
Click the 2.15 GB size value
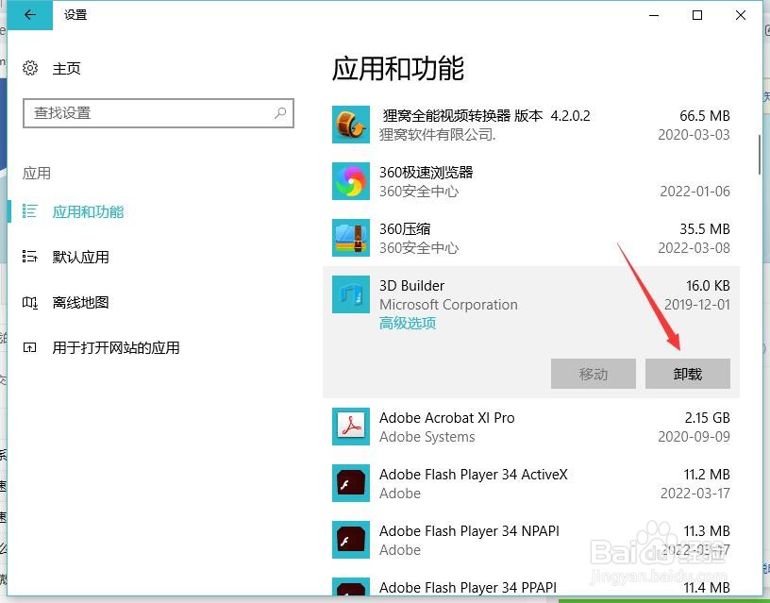click(x=707, y=417)
